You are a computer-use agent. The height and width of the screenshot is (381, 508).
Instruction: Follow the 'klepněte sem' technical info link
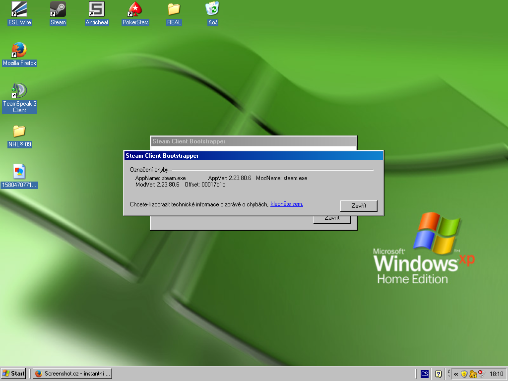click(x=286, y=204)
